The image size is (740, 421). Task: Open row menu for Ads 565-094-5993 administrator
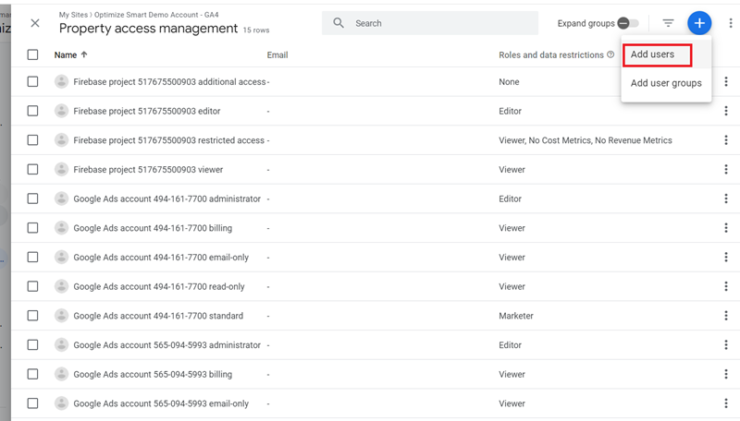(726, 344)
